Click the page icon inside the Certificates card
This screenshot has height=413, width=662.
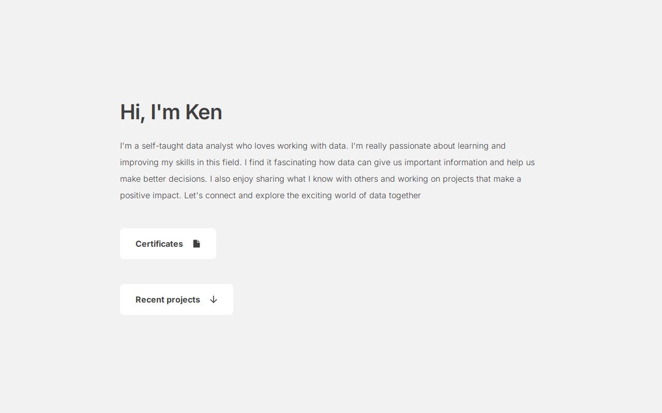point(197,243)
